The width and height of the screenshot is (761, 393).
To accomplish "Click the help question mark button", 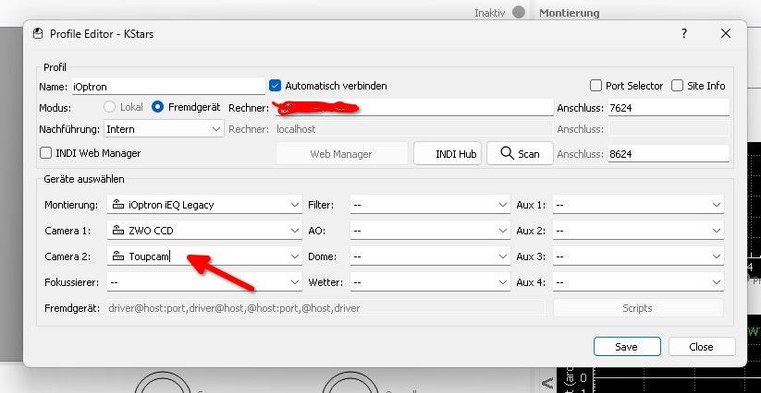I will point(684,33).
